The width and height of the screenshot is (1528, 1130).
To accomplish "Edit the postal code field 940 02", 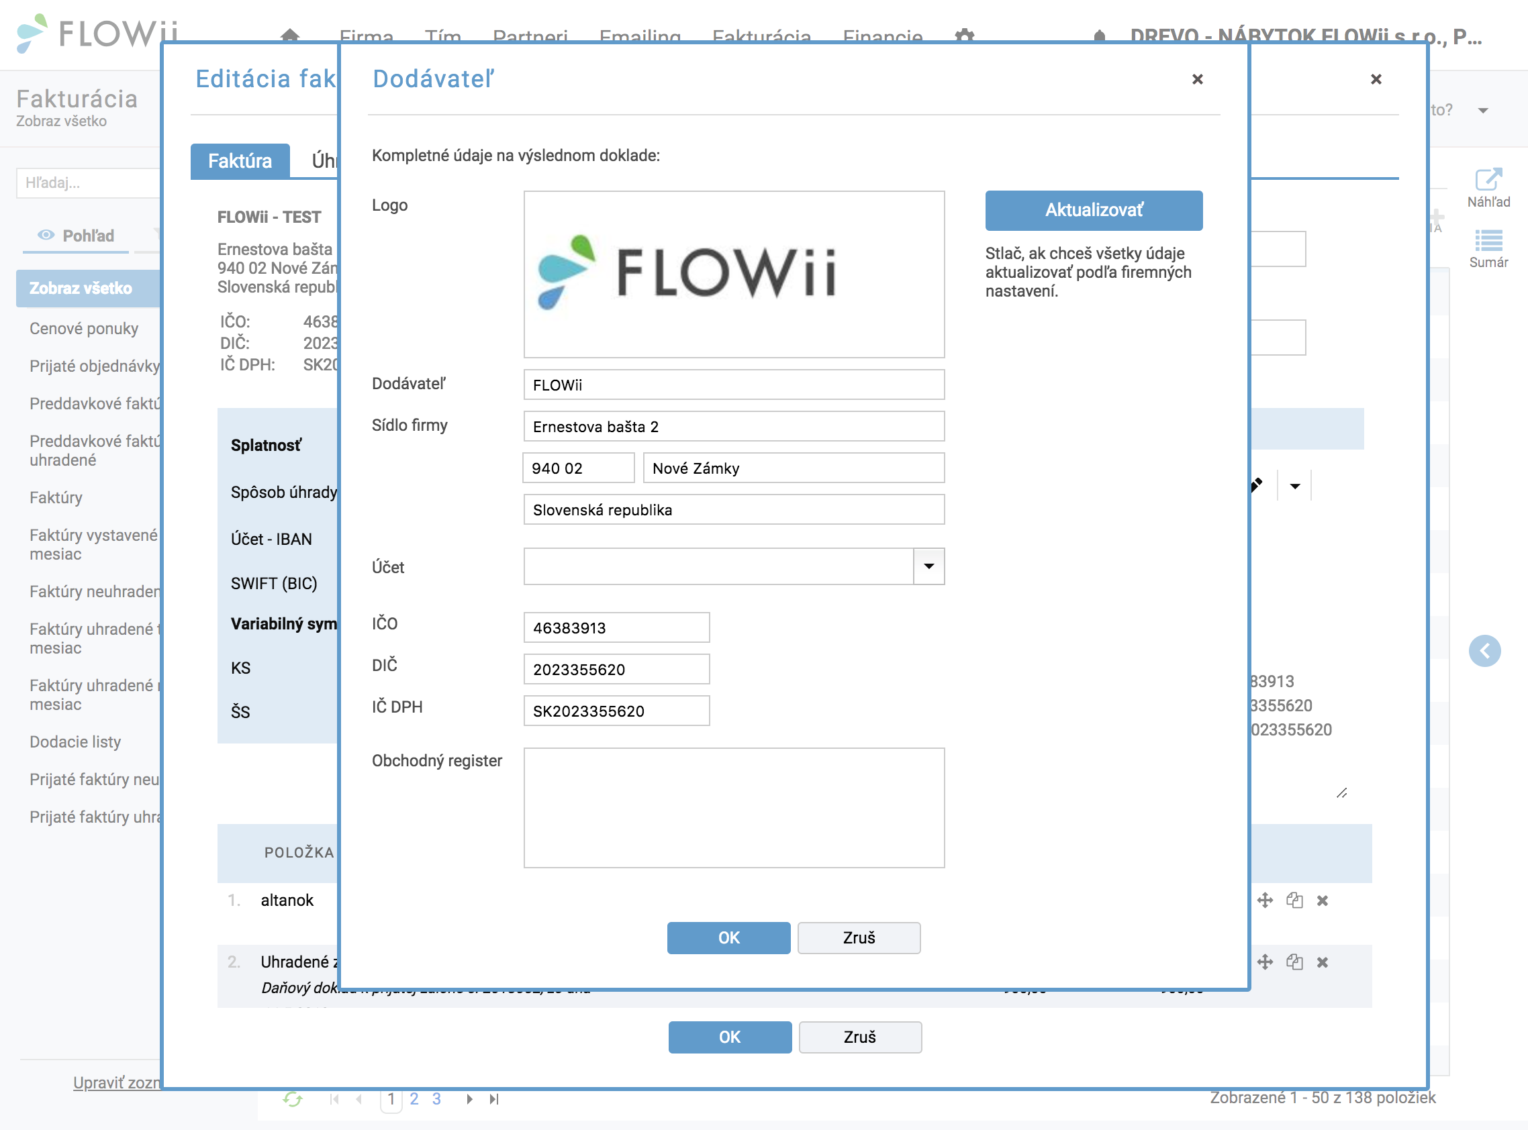I will point(578,468).
